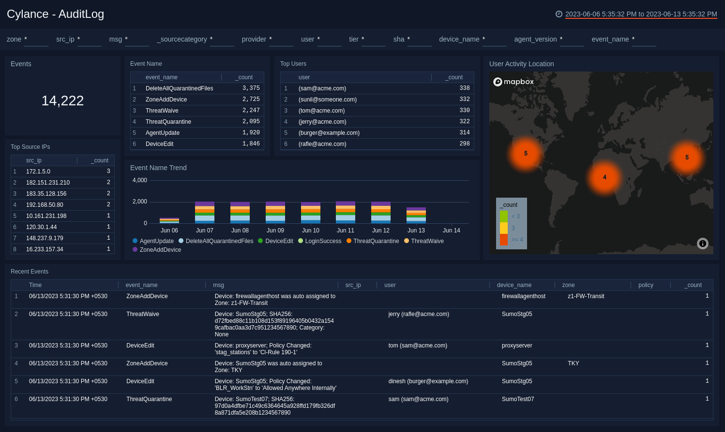Select user (sam@acme.com) in Top Users
Image resolution: width=725 pixels, height=432 pixels.
pos(322,88)
